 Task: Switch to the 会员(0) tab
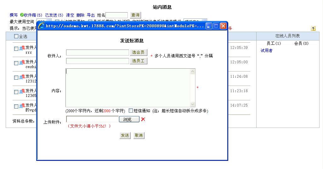click(301, 43)
